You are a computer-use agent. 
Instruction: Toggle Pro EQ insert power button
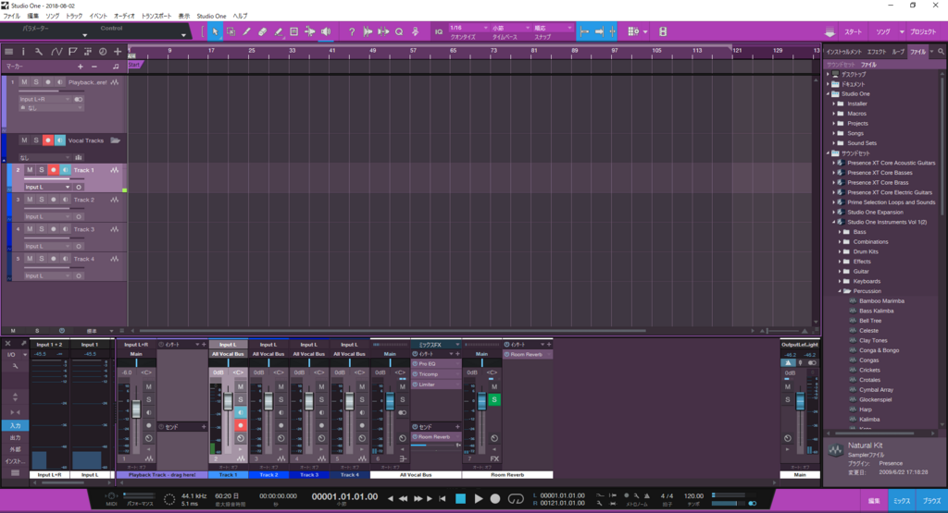point(416,364)
